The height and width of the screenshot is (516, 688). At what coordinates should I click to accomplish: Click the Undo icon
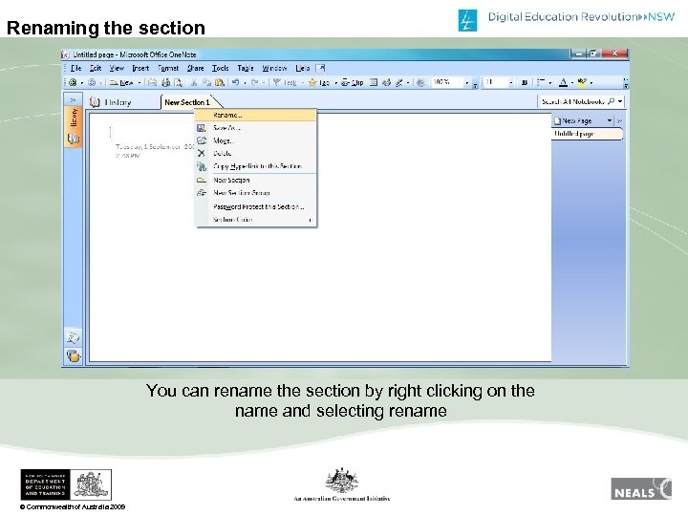point(236,82)
